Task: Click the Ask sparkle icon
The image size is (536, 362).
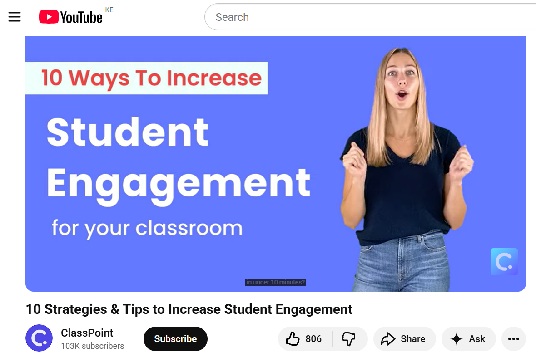Action: 457,339
